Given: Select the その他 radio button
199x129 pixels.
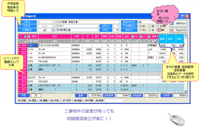Looking at the screenshot, I should [158, 26].
